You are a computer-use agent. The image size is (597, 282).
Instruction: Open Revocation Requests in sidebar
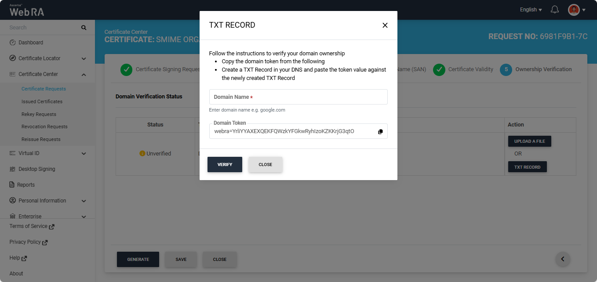(44, 127)
